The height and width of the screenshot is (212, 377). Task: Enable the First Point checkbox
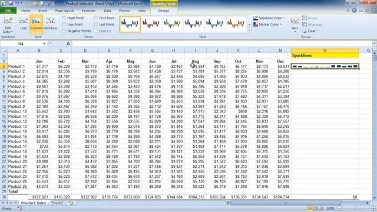pyautogui.click(x=95, y=18)
